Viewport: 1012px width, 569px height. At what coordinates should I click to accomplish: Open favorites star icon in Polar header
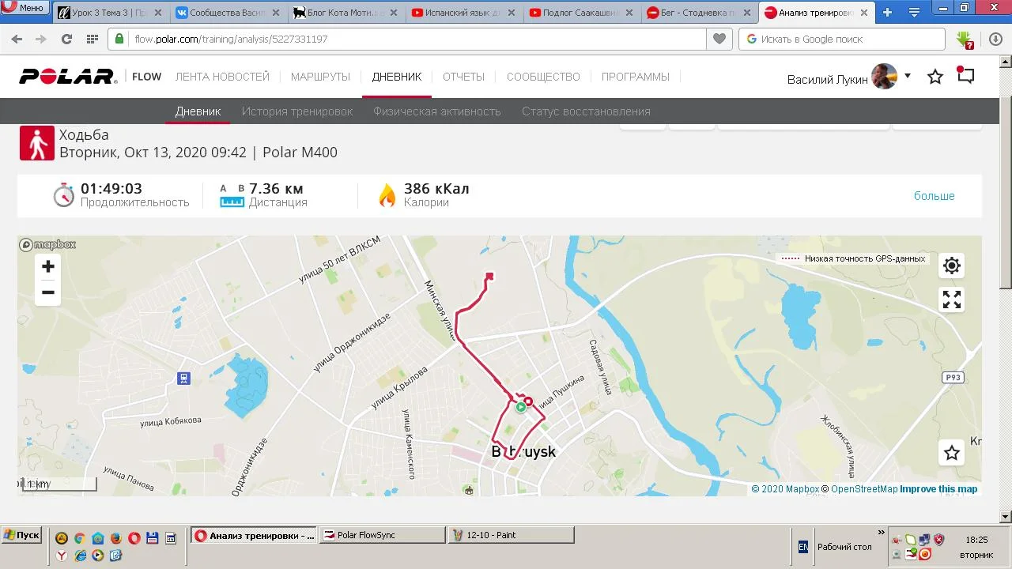point(935,77)
